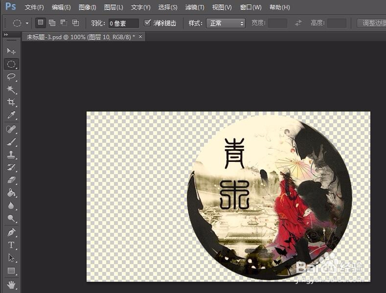Open the 文件(F) menu

click(34, 7)
